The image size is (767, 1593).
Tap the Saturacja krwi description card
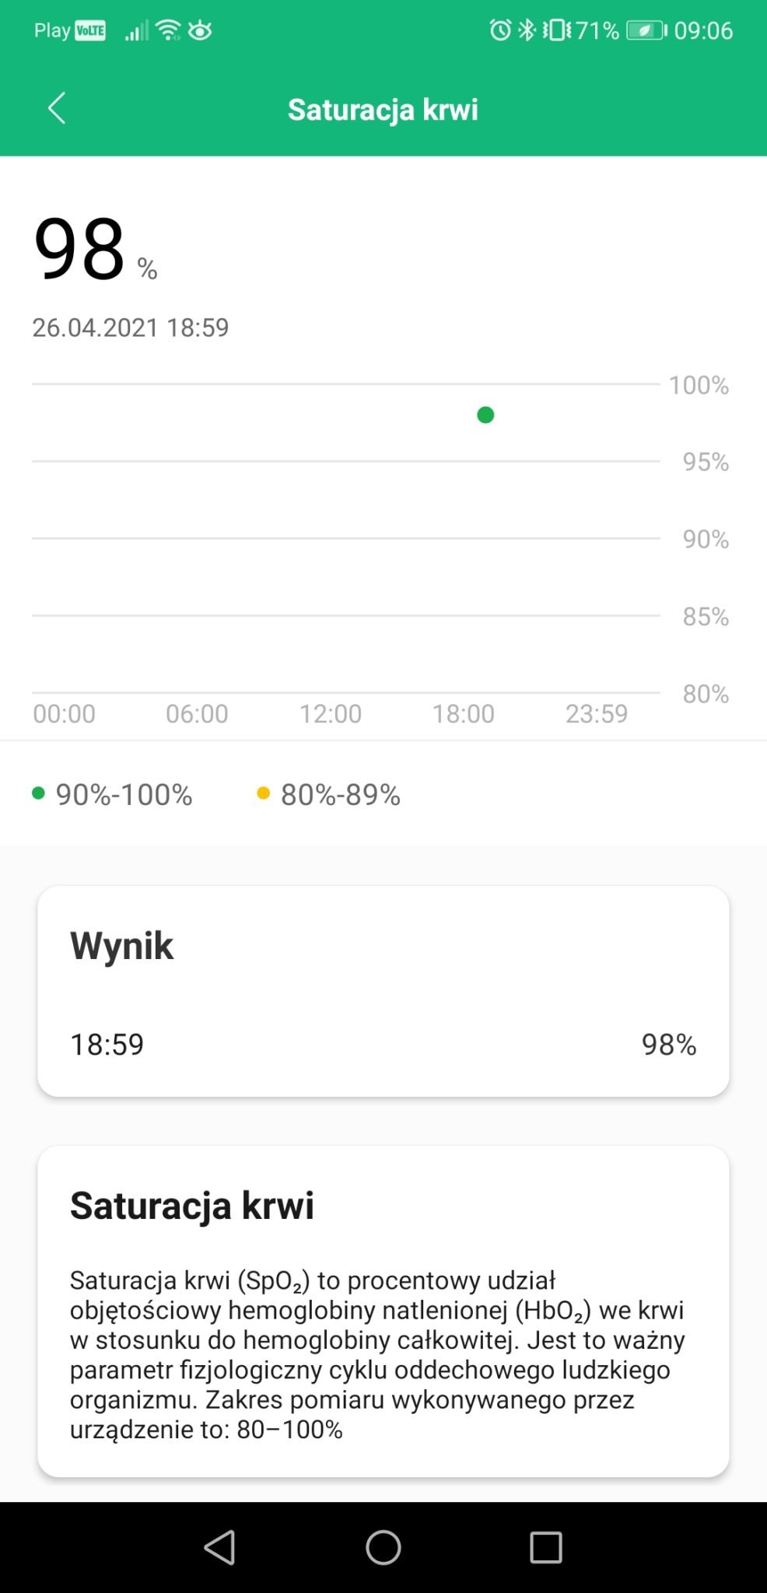383,1311
